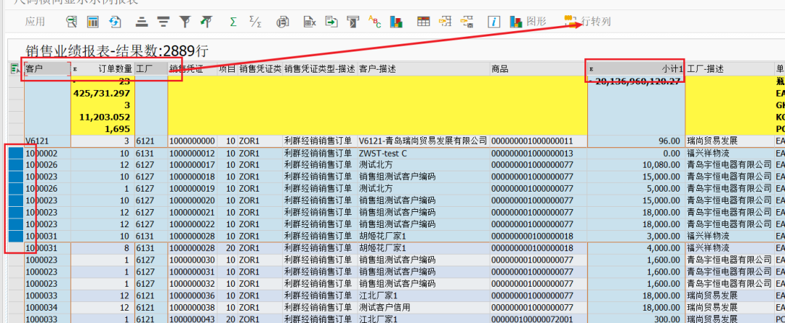The image size is (785, 323).
Task: Click the 客户-描述 column header
Action: [x=424, y=69]
